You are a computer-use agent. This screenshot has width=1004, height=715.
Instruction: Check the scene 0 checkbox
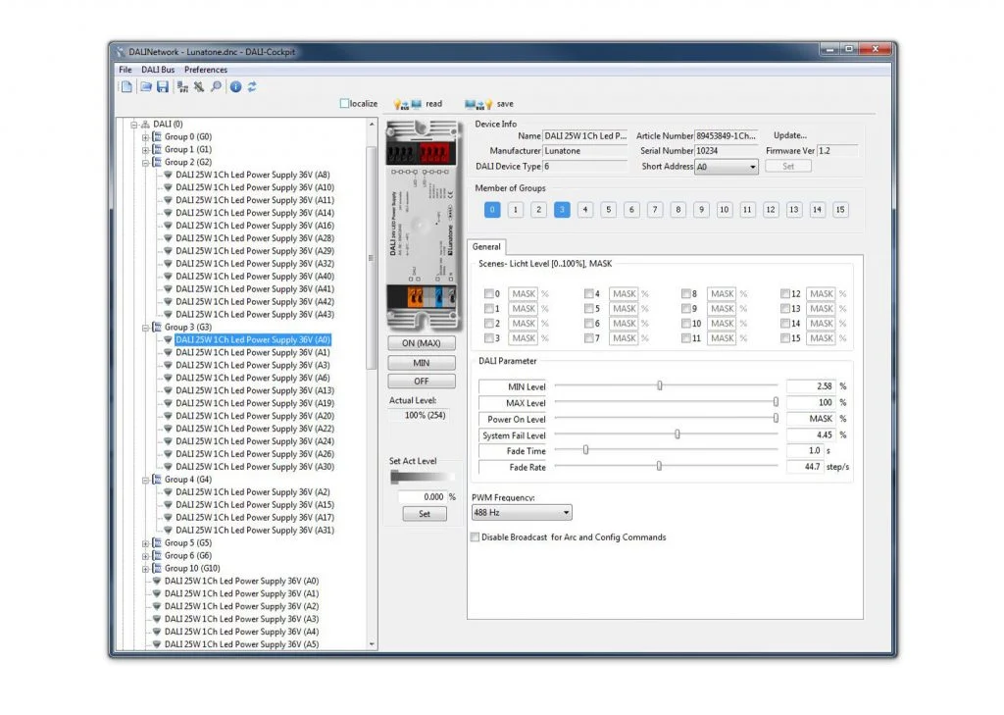click(x=489, y=293)
